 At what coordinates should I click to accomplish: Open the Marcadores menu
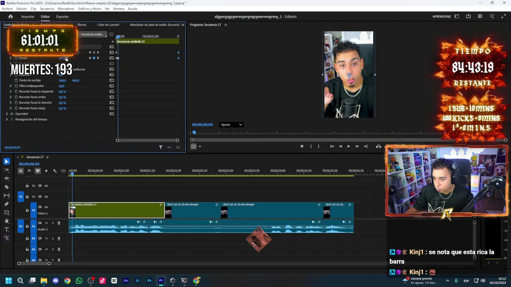click(x=66, y=9)
